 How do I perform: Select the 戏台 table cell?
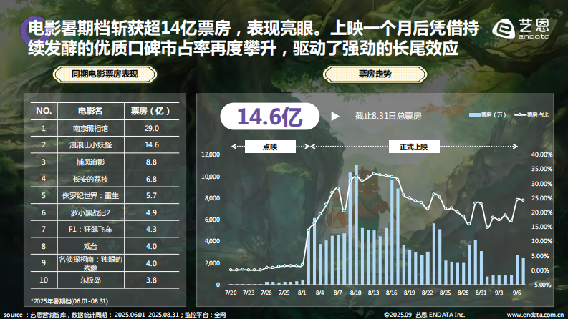pos(90,246)
